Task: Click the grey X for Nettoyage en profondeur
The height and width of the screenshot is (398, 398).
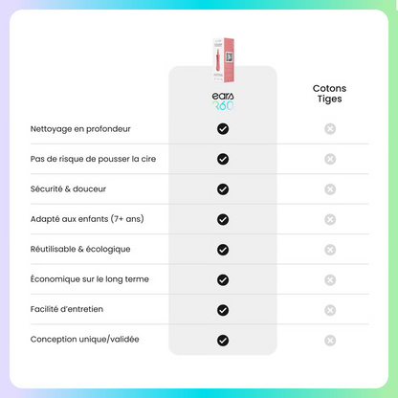Action: [x=330, y=129]
